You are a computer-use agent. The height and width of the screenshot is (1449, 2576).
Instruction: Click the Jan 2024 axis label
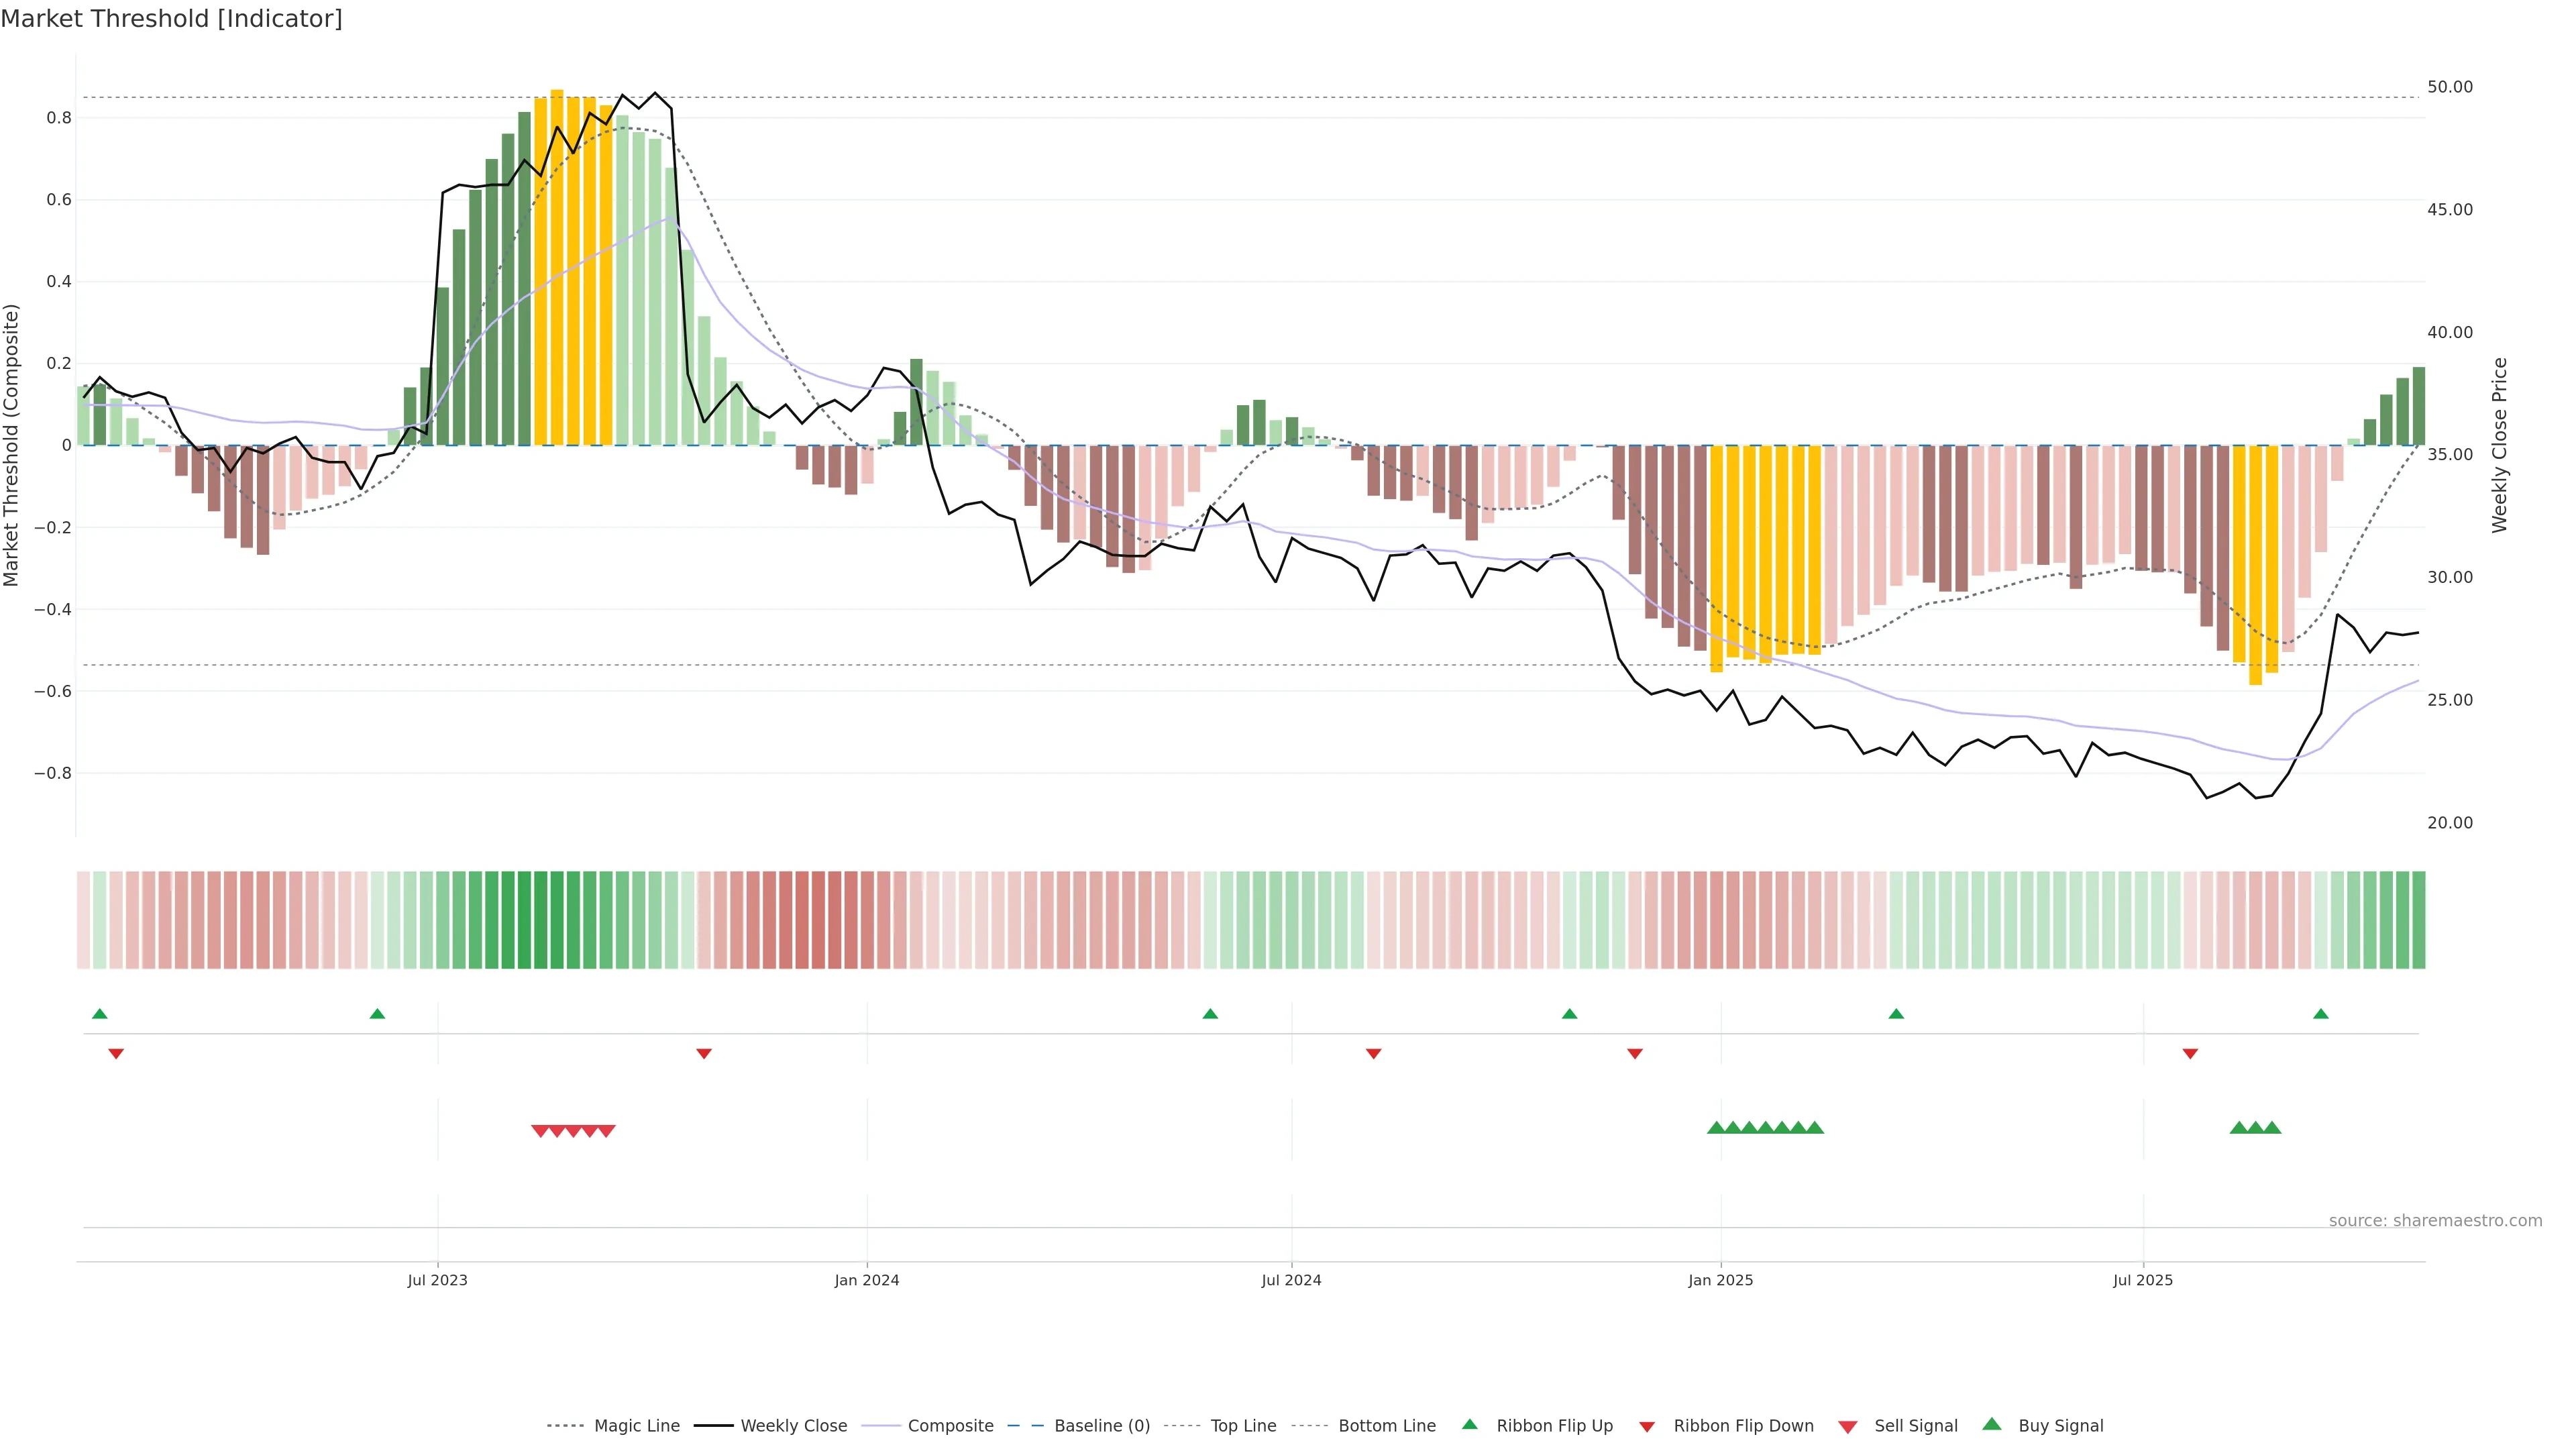867,1280
